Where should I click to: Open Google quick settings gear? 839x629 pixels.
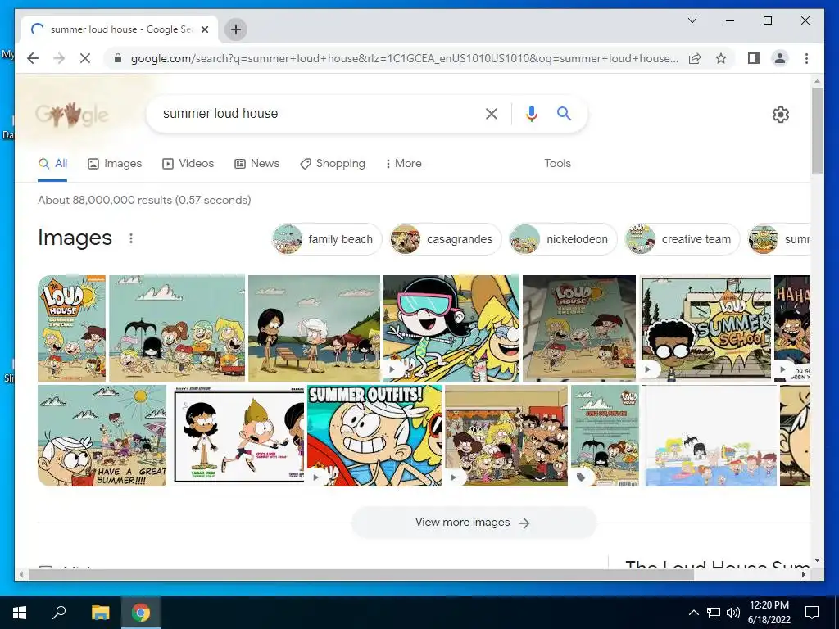point(781,115)
